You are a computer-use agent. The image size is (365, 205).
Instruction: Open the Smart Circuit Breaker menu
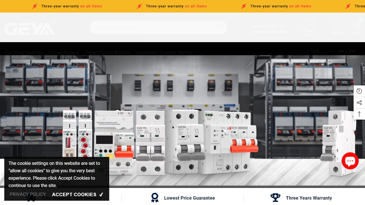pos(108,52)
